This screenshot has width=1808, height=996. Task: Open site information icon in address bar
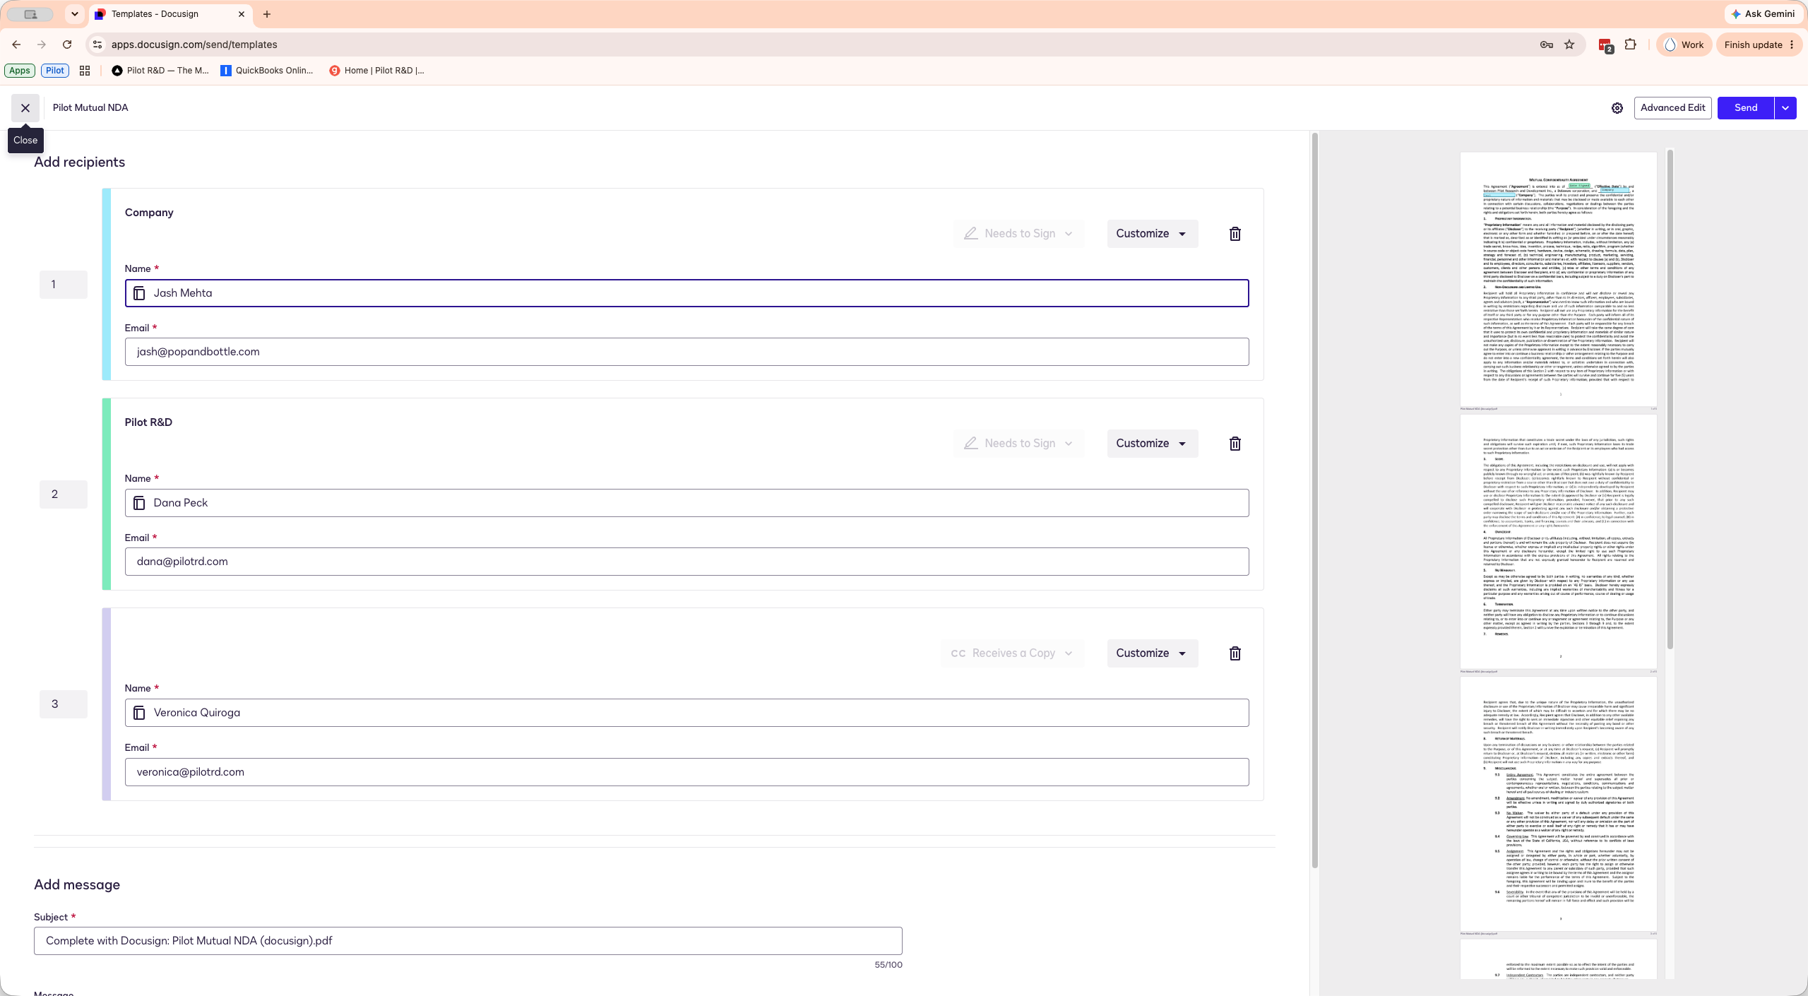coord(97,45)
